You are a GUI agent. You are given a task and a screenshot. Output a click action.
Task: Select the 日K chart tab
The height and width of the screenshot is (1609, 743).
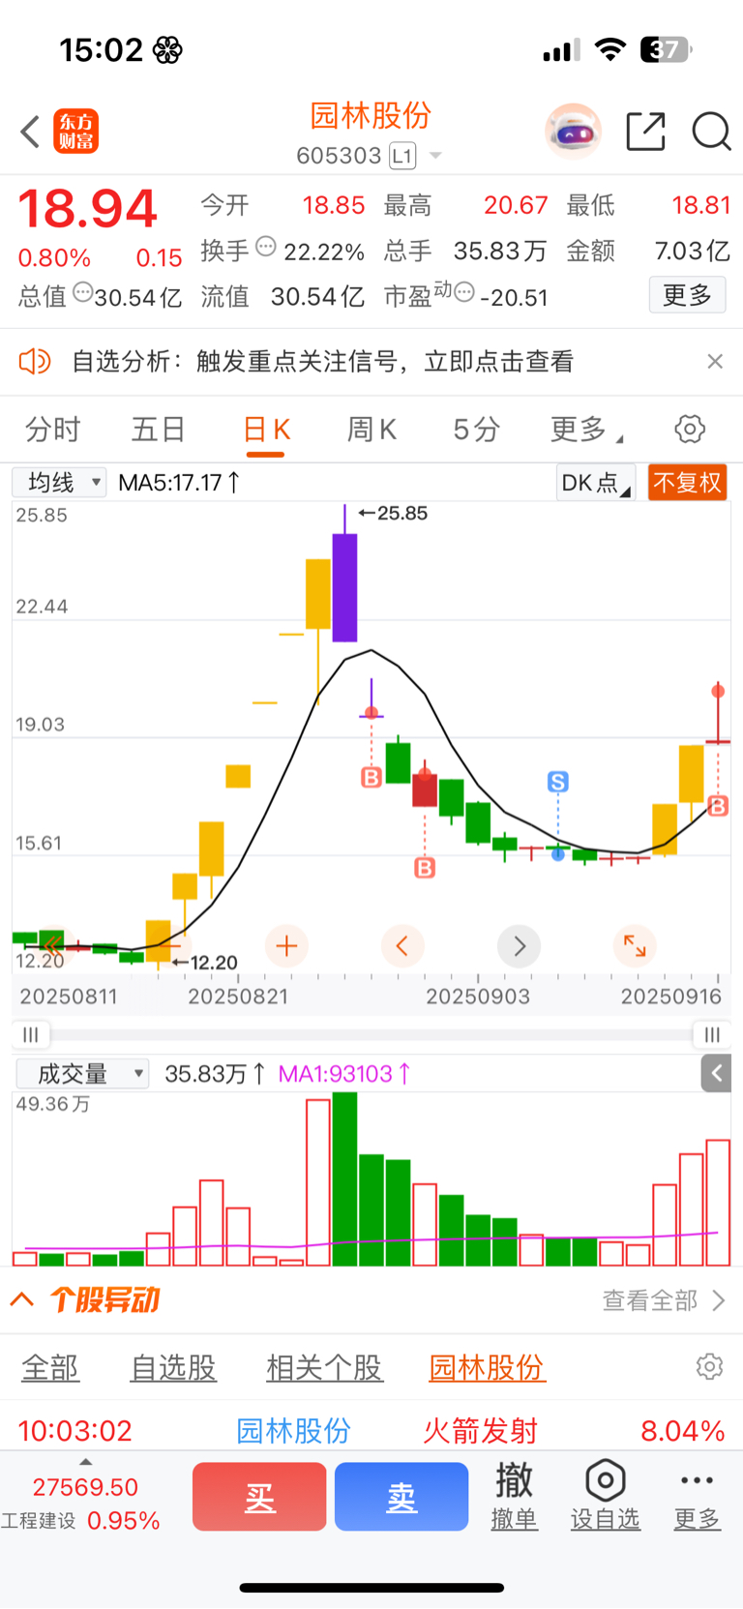(266, 429)
